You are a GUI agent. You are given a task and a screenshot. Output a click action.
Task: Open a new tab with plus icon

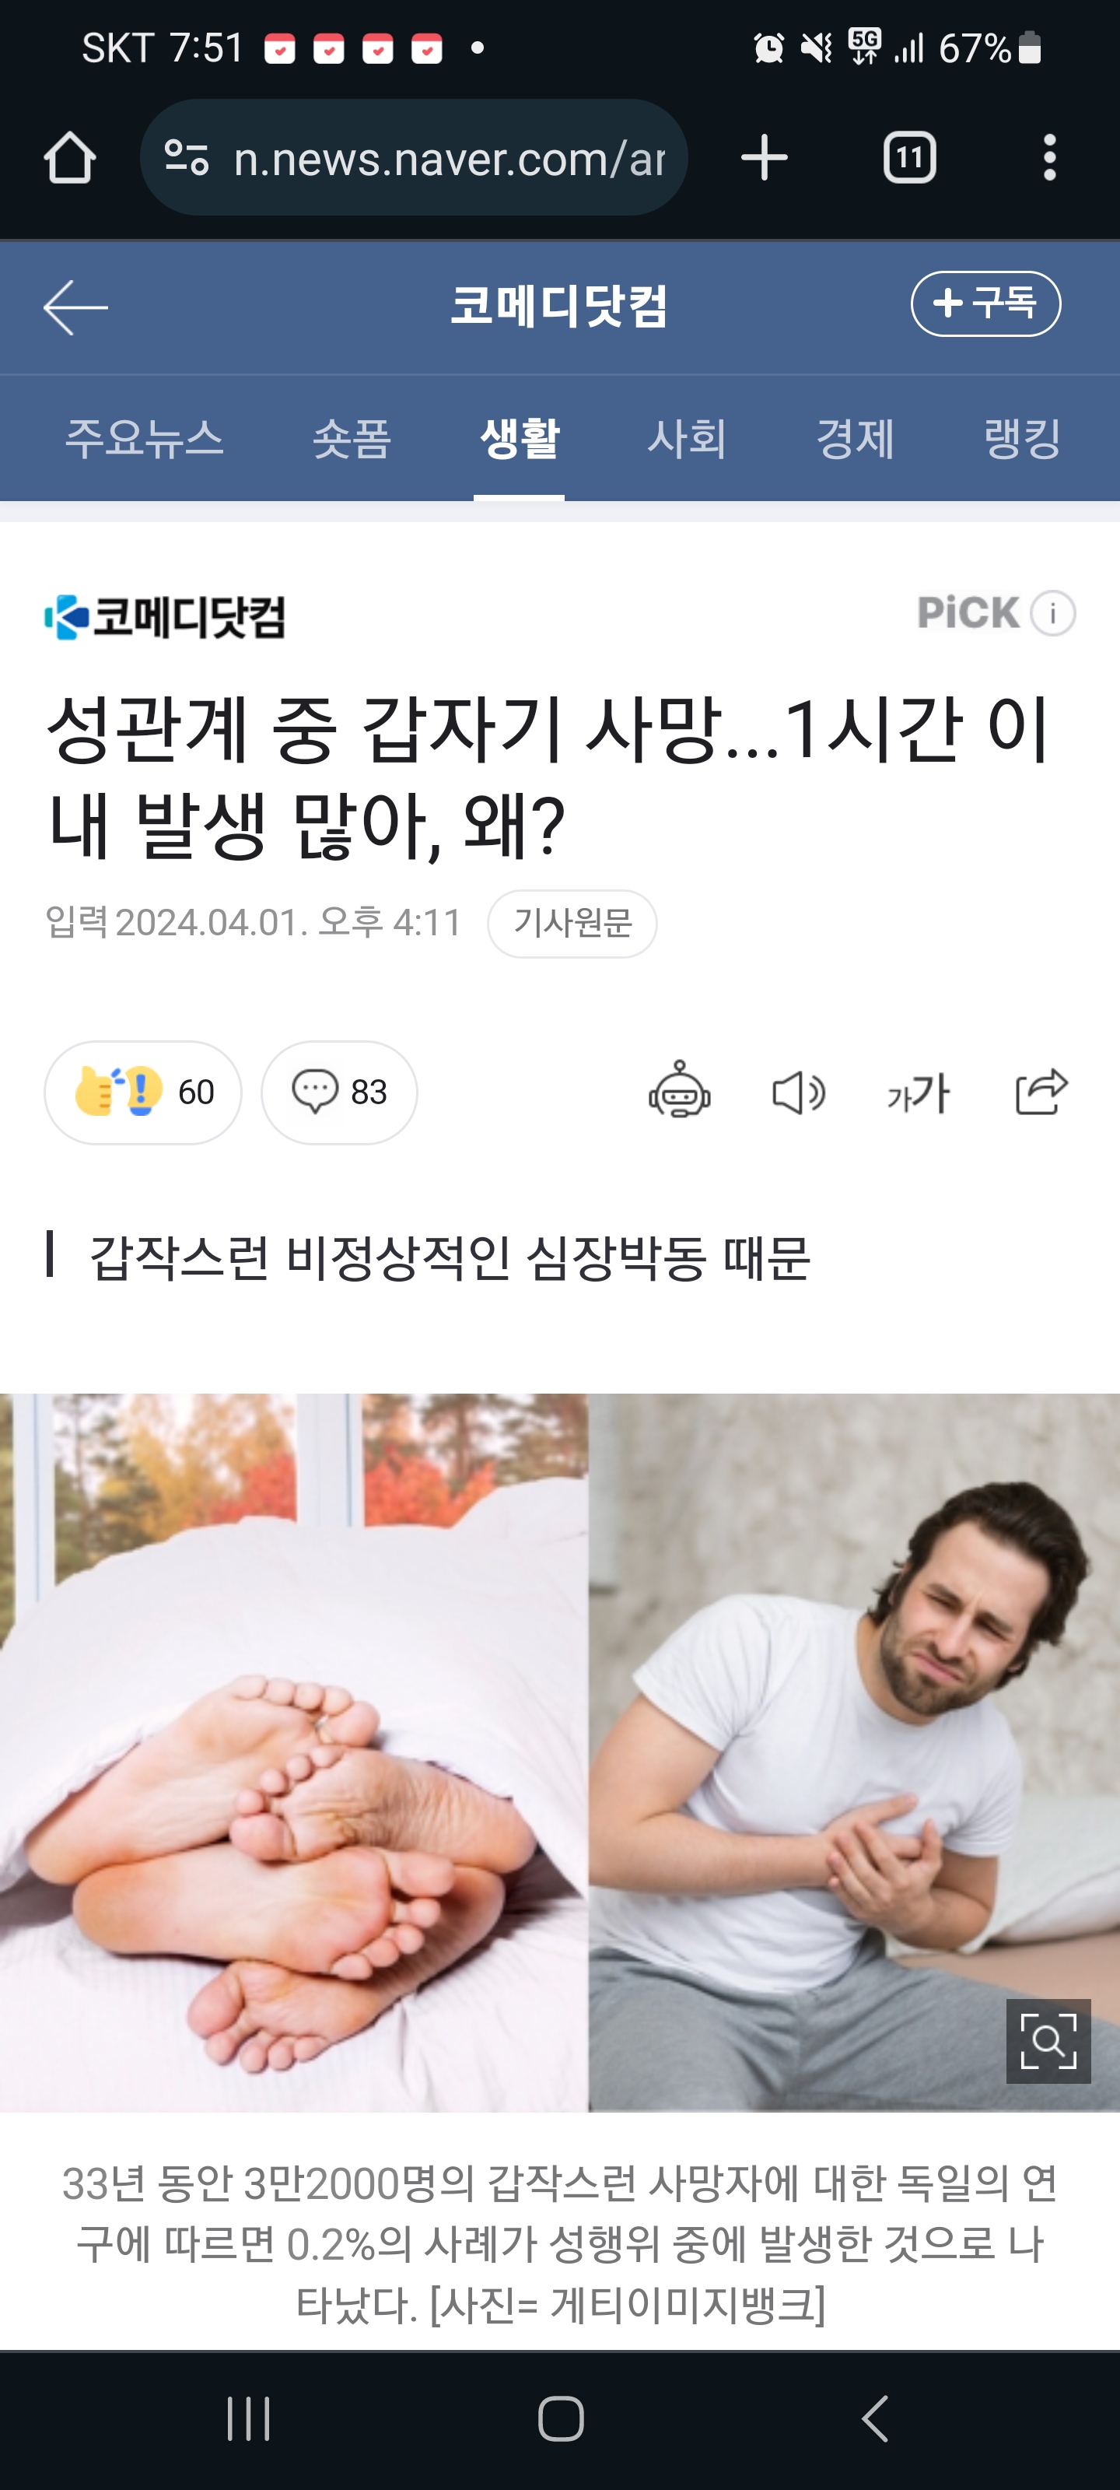click(765, 157)
